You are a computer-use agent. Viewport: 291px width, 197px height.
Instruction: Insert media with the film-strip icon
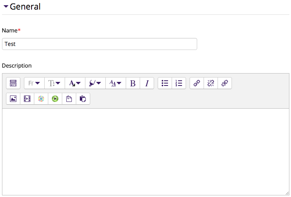point(27,99)
